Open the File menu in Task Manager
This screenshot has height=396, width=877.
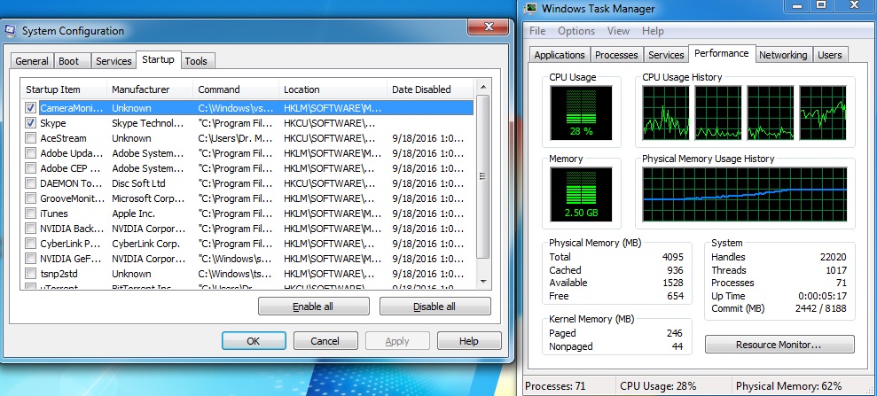pos(537,31)
